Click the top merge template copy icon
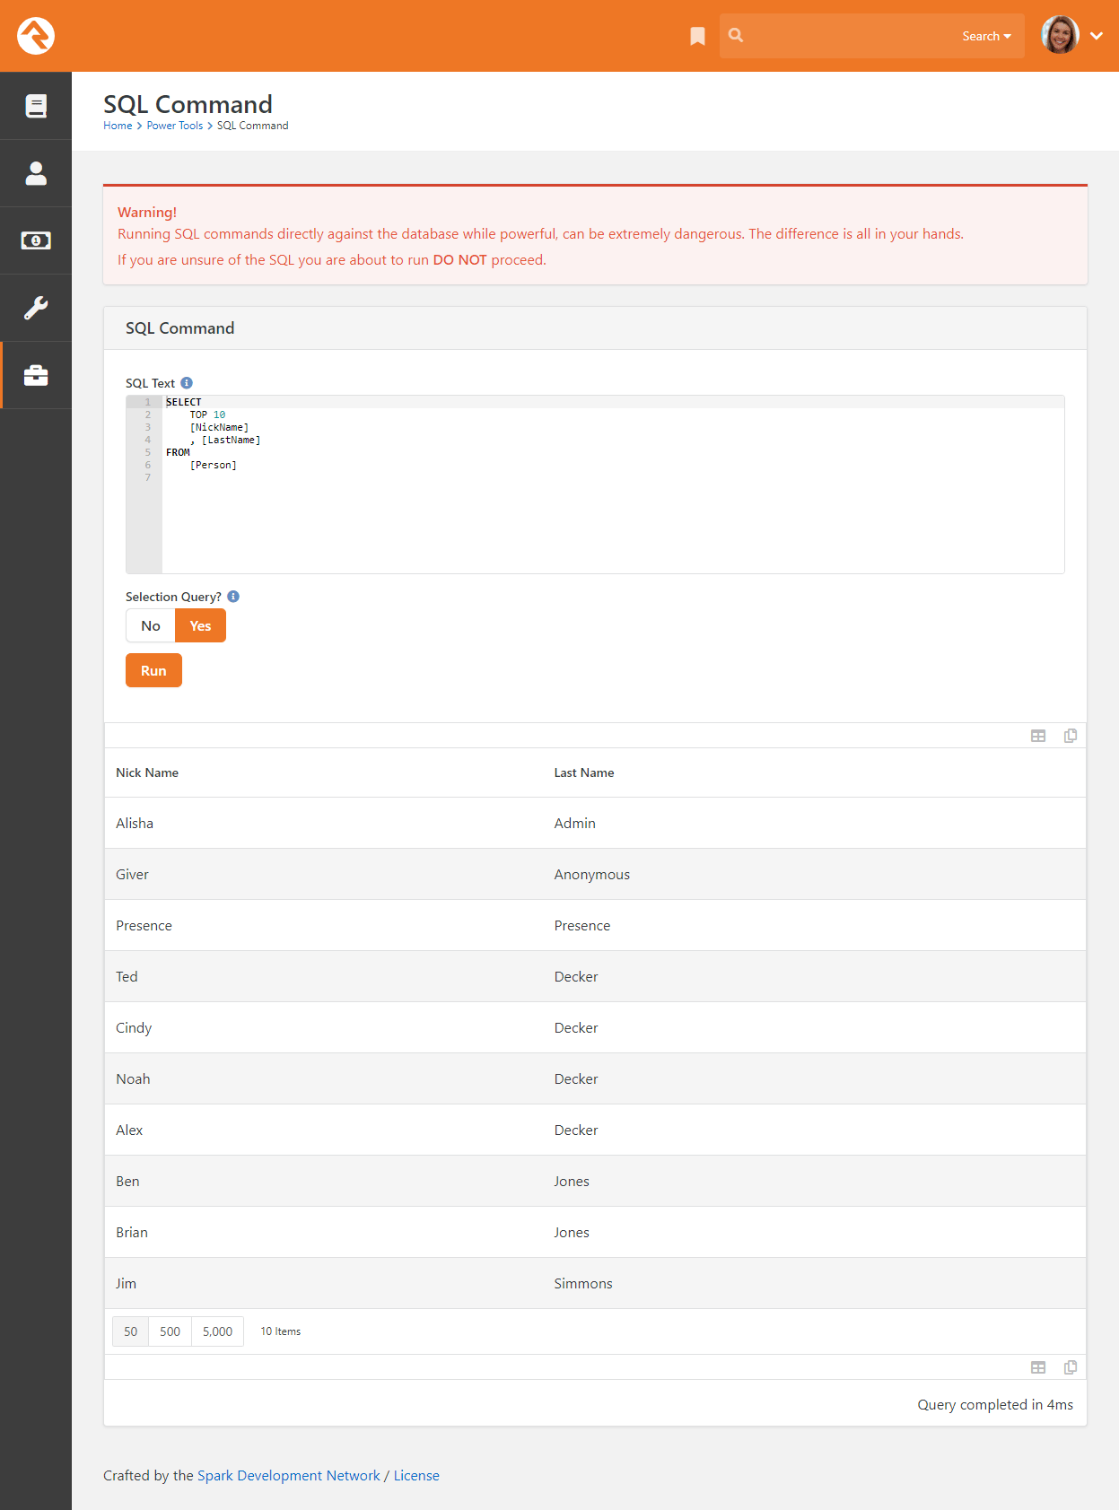The height and width of the screenshot is (1510, 1119). tap(1071, 736)
